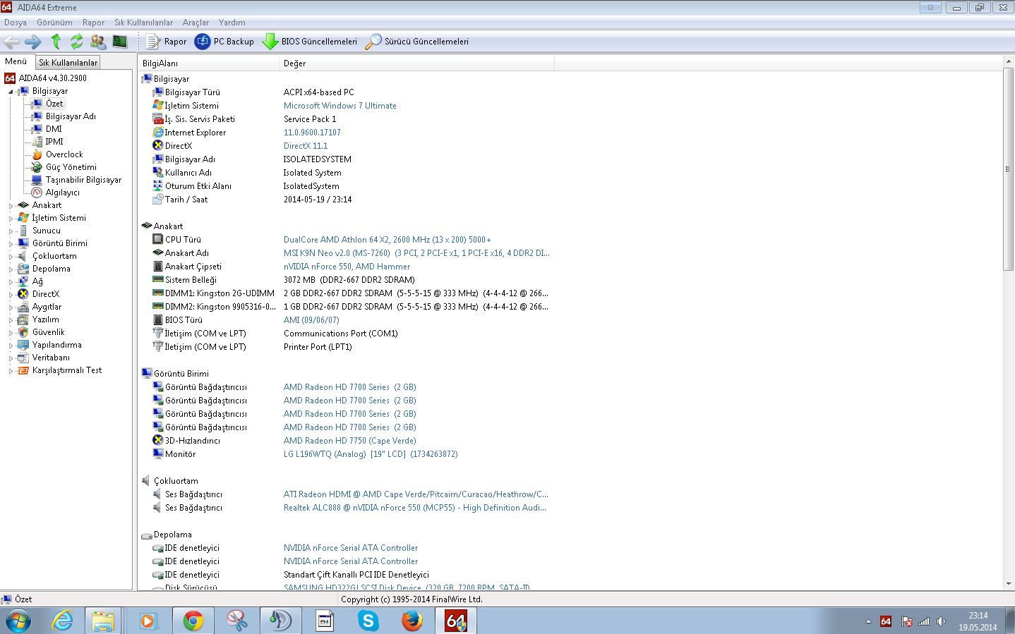This screenshot has height=634, width=1015.
Task: Open Sürücü Güncellemeleri
Action: (417, 42)
